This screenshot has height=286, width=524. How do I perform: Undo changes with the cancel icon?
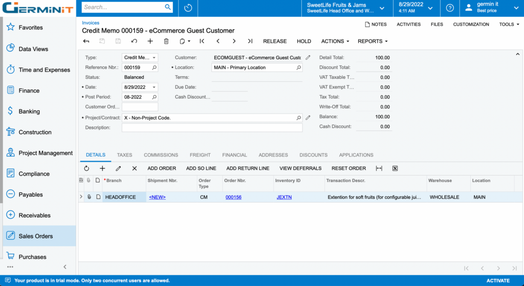tap(134, 41)
